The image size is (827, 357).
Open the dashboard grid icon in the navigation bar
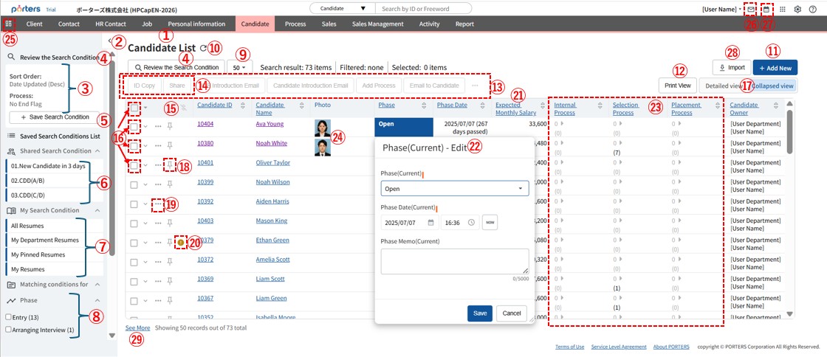9,24
